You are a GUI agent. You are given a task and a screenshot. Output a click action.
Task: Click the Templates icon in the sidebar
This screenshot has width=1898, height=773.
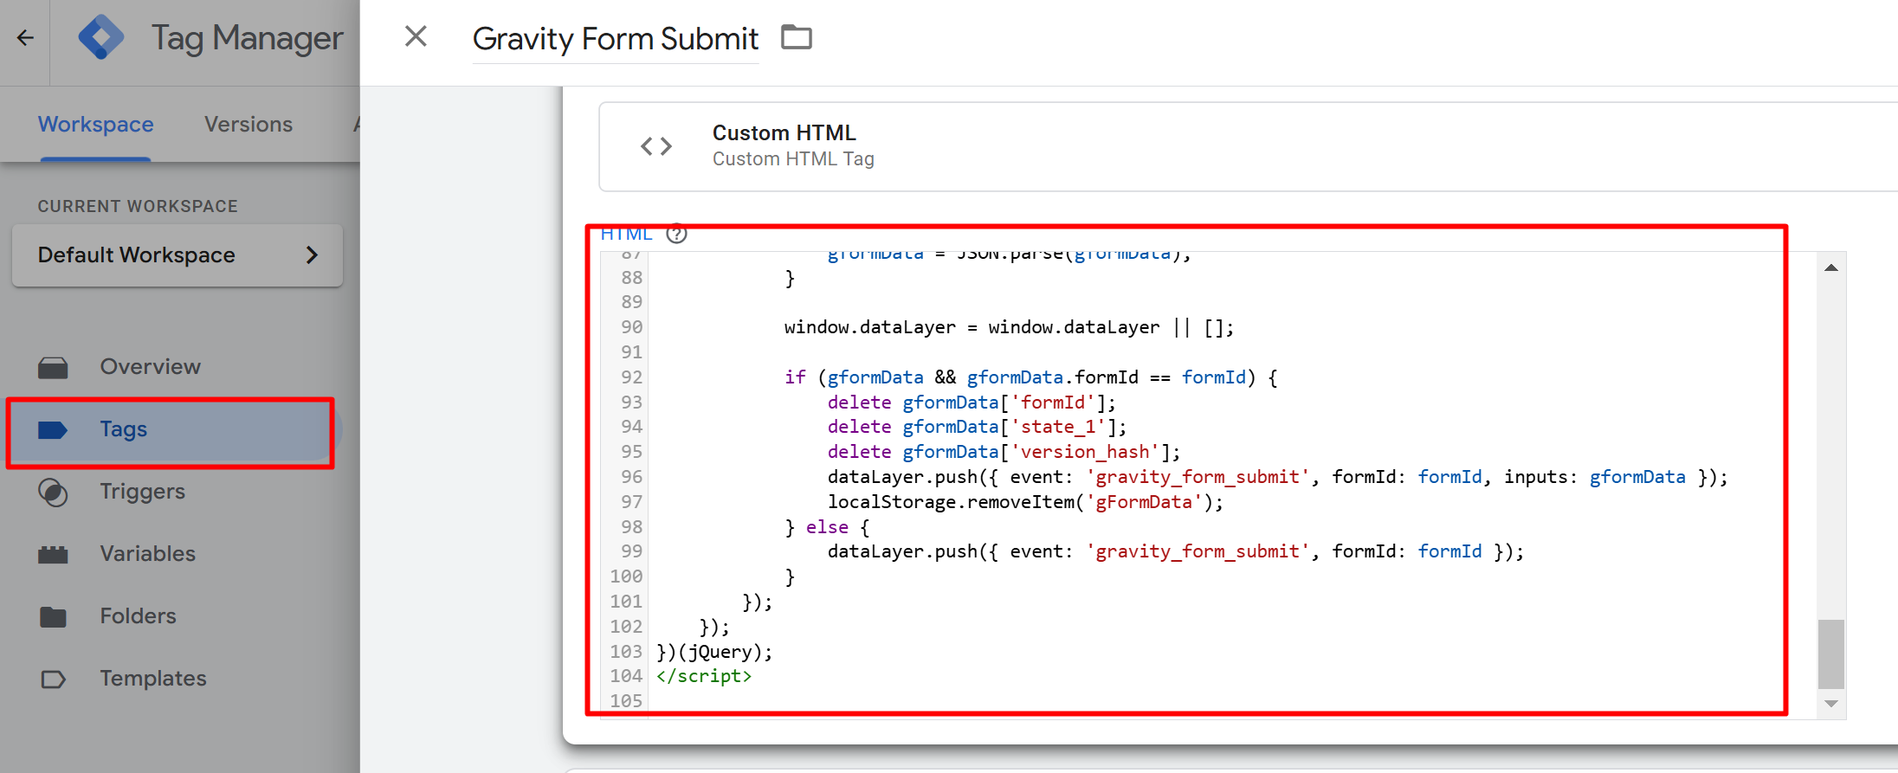[53, 679]
